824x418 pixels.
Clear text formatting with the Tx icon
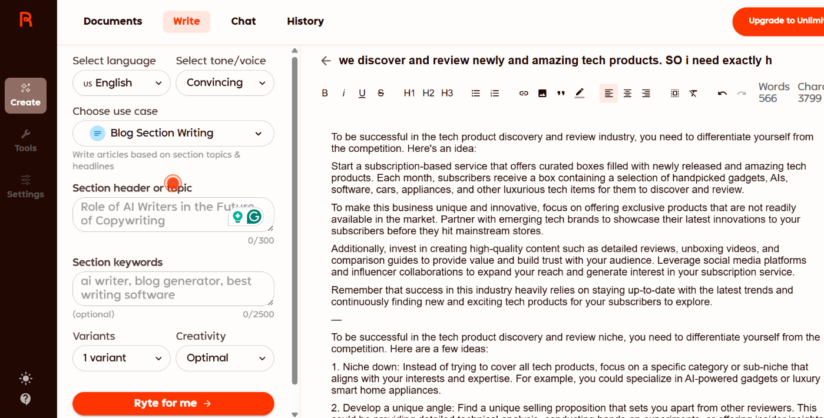pyautogui.click(x=693, y=93)
